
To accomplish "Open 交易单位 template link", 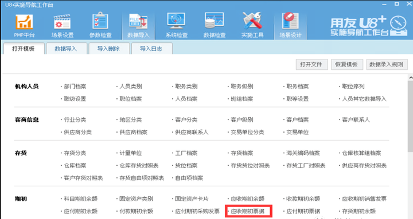I will (x=297, y=132).
